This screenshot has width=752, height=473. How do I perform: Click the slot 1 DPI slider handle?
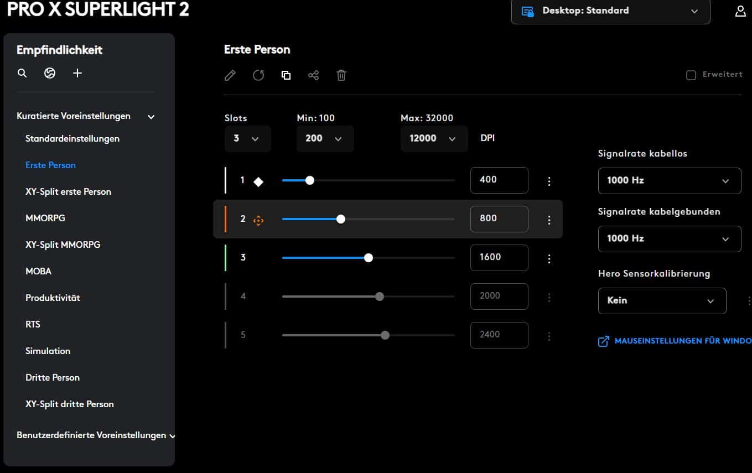point(310,180)
